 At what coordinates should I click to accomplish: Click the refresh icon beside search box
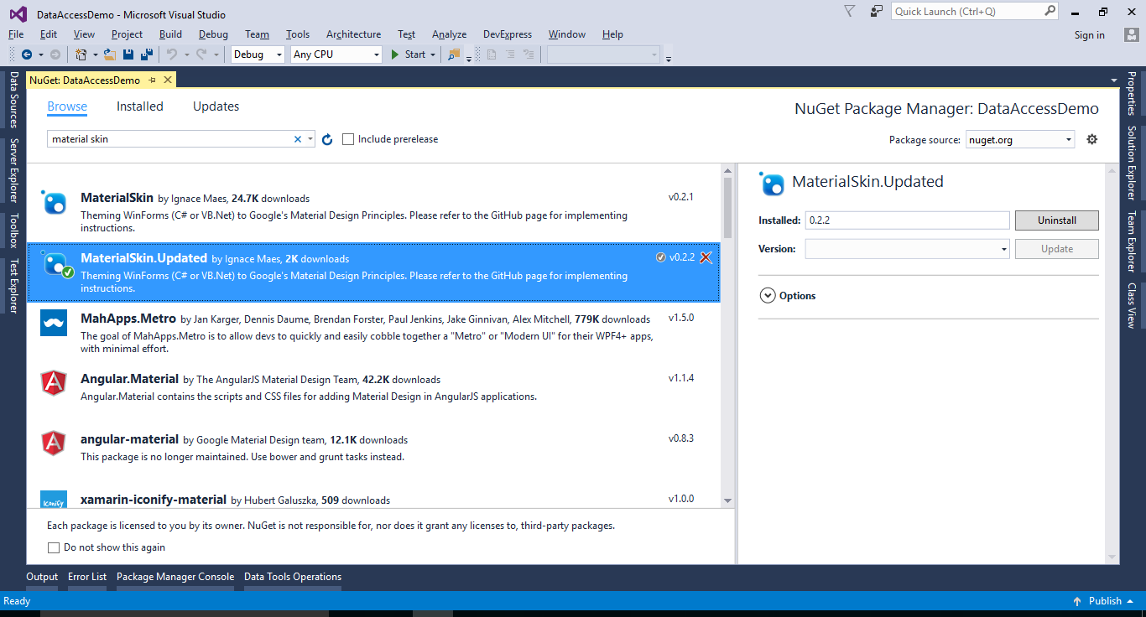click(x=327, y=139)
